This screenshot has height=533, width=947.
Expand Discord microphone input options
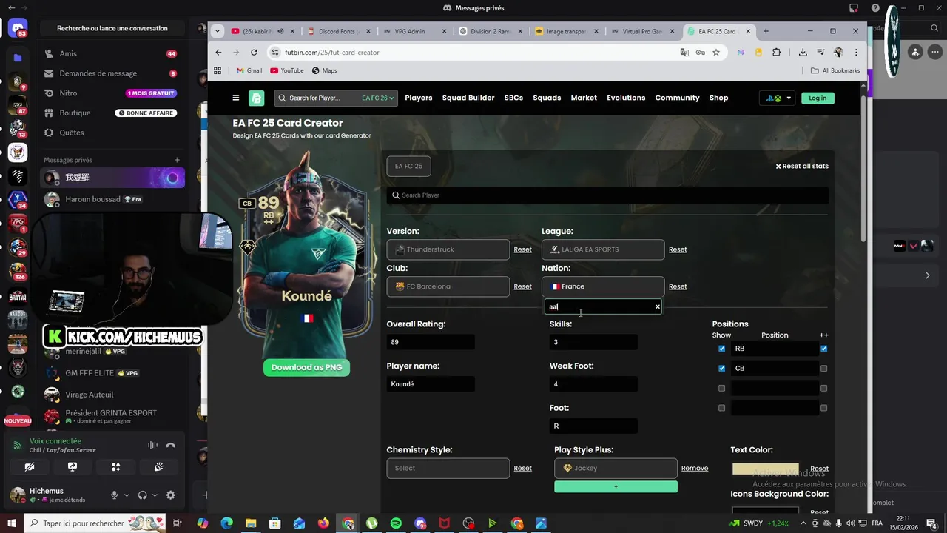(127, 495)
